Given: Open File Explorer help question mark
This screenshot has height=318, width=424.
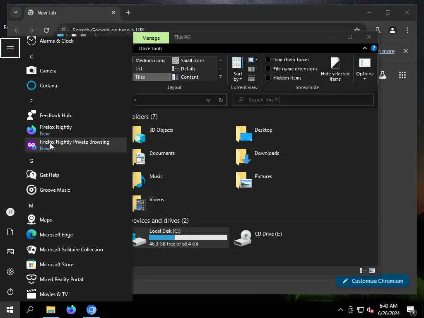Looking at the screenshot, I should point(374,48).
